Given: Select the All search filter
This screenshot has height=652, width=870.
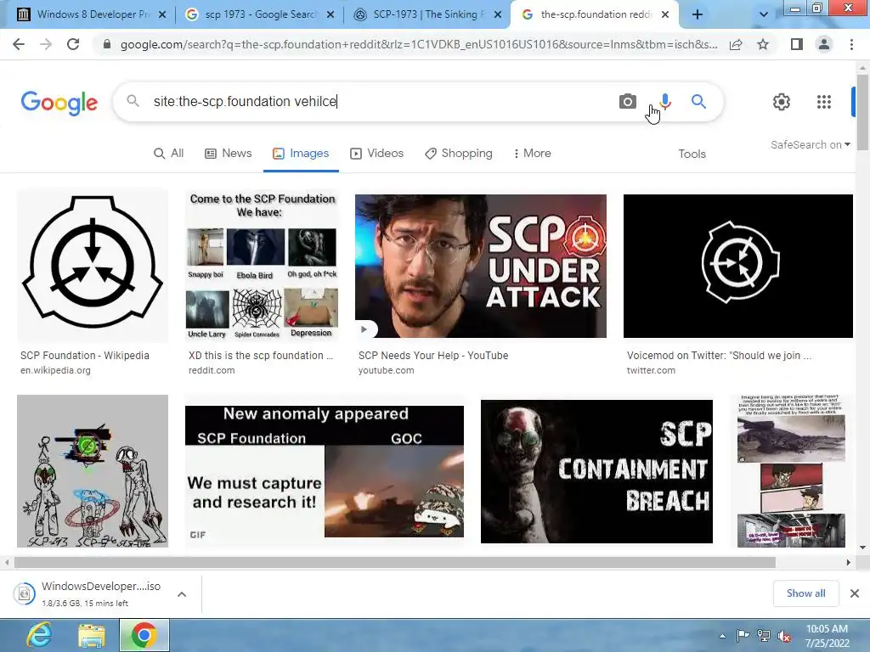Looking at the screenshot, I should tap(169, 154).
